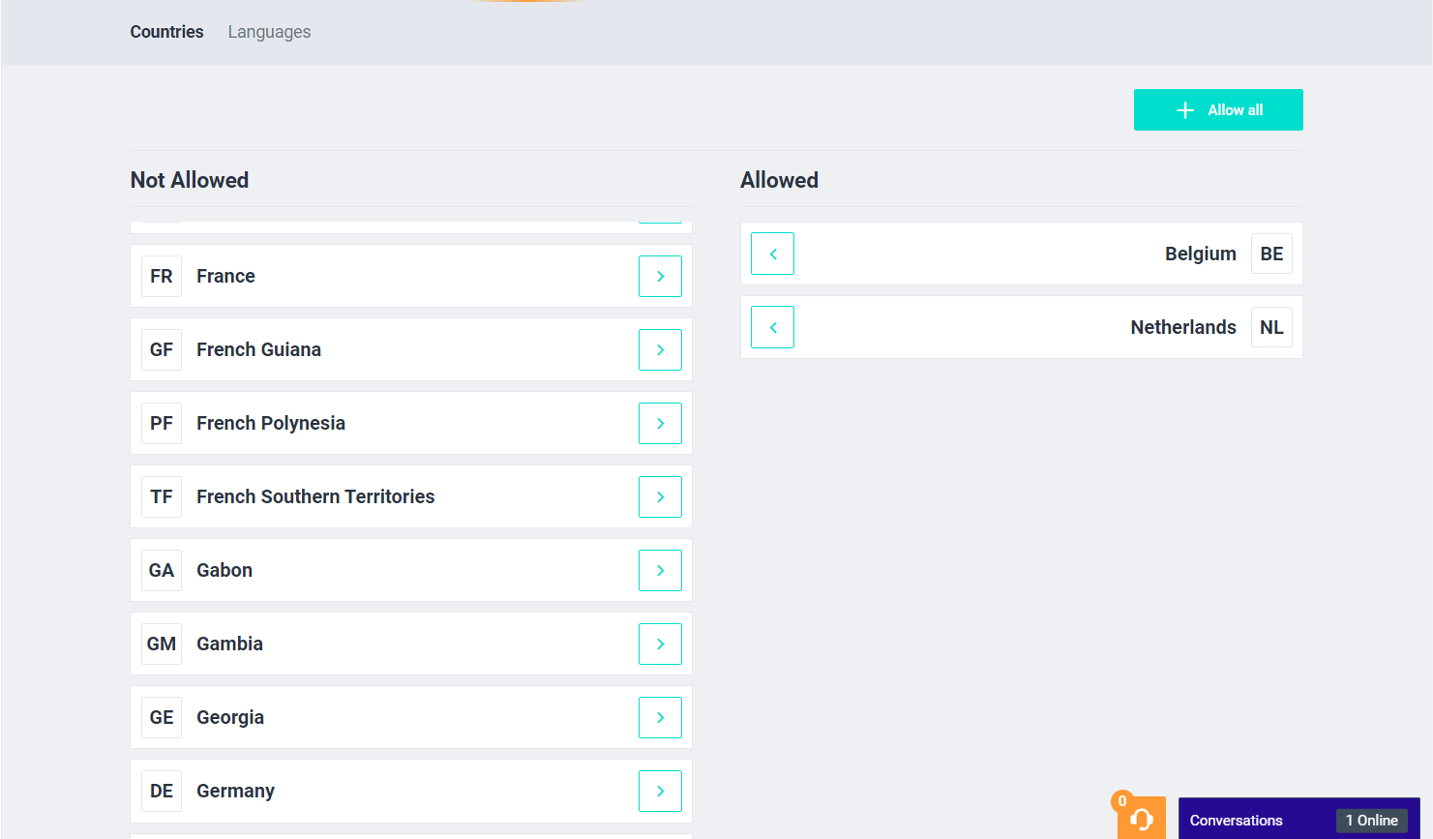Expand the Conversations chat bar
The height and width of the screenshot is (839, 1433).
(1237, 821)
